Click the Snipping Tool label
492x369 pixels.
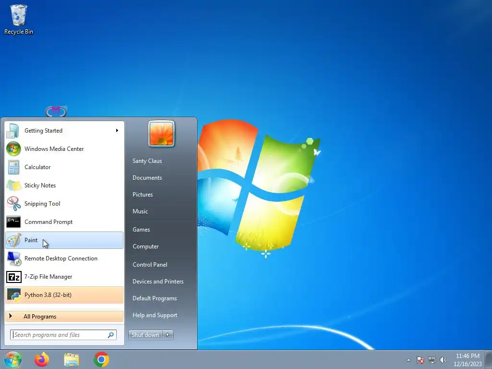click(42, 204)
